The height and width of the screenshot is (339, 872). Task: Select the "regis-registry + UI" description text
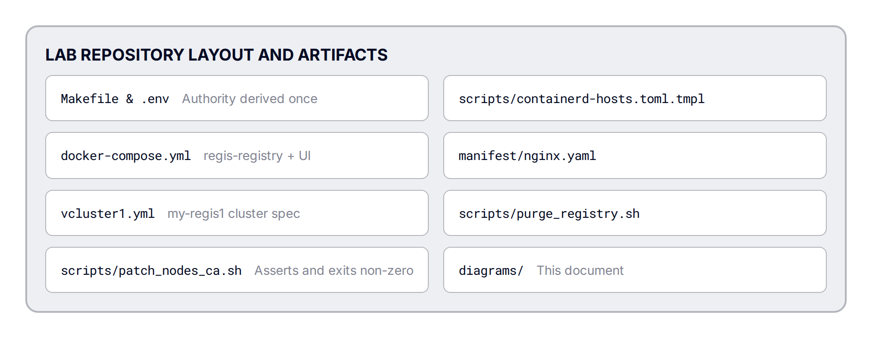pos(257,156)
